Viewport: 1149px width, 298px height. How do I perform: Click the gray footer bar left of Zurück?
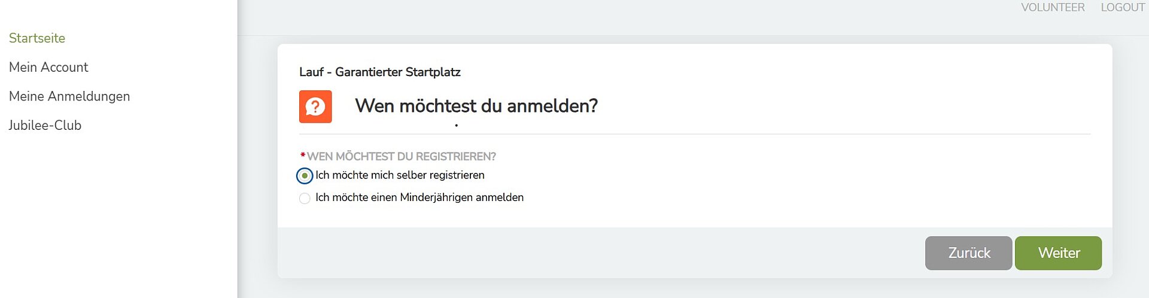(x=598, y=253)
